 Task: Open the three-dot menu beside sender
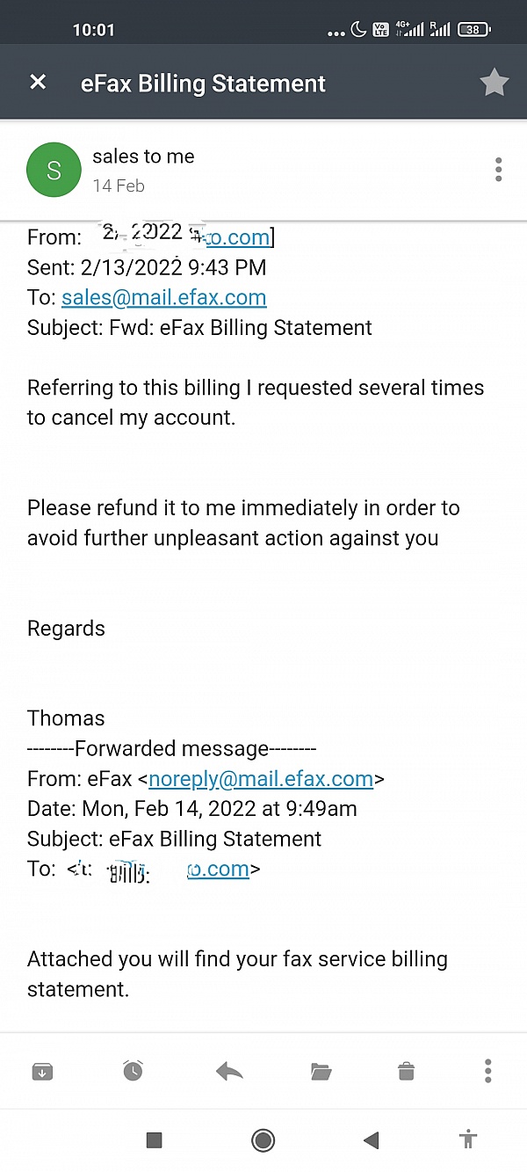pos(498,170)
